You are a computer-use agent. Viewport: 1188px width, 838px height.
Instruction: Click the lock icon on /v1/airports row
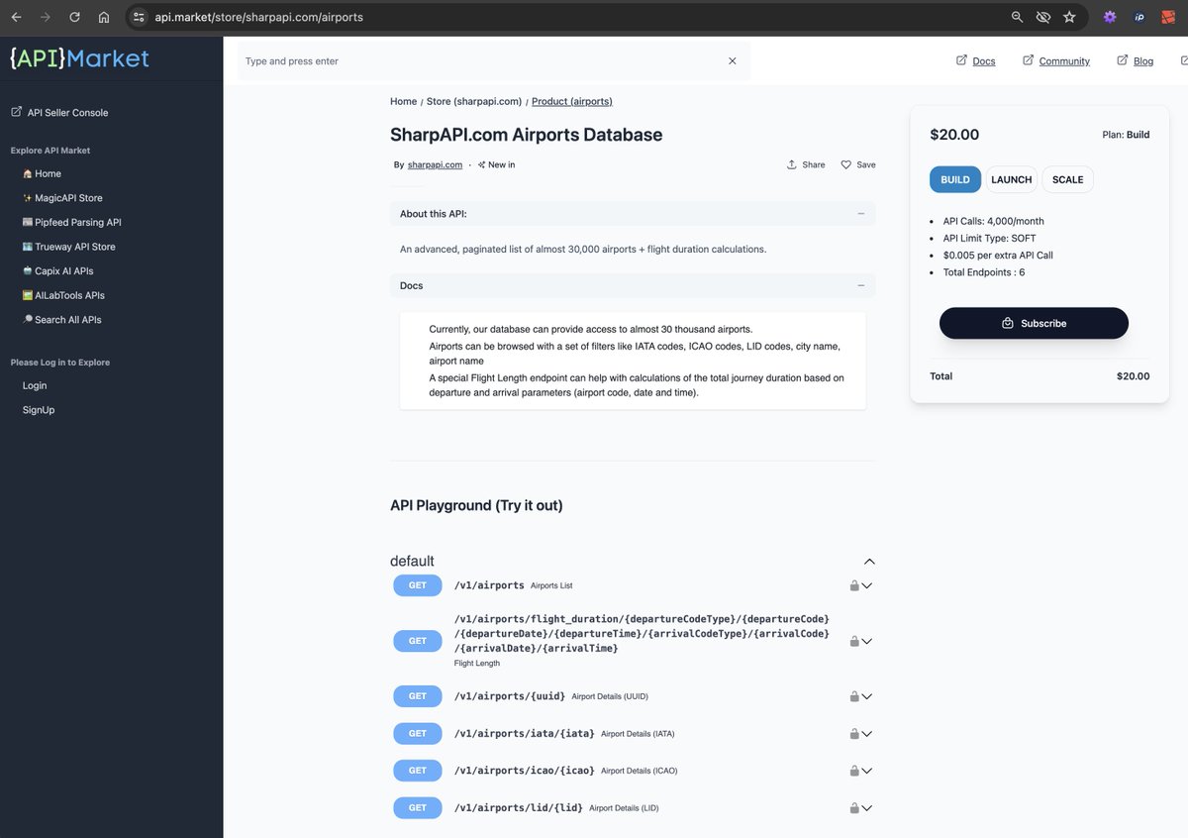pyautogui.click(x=854, y=585)
